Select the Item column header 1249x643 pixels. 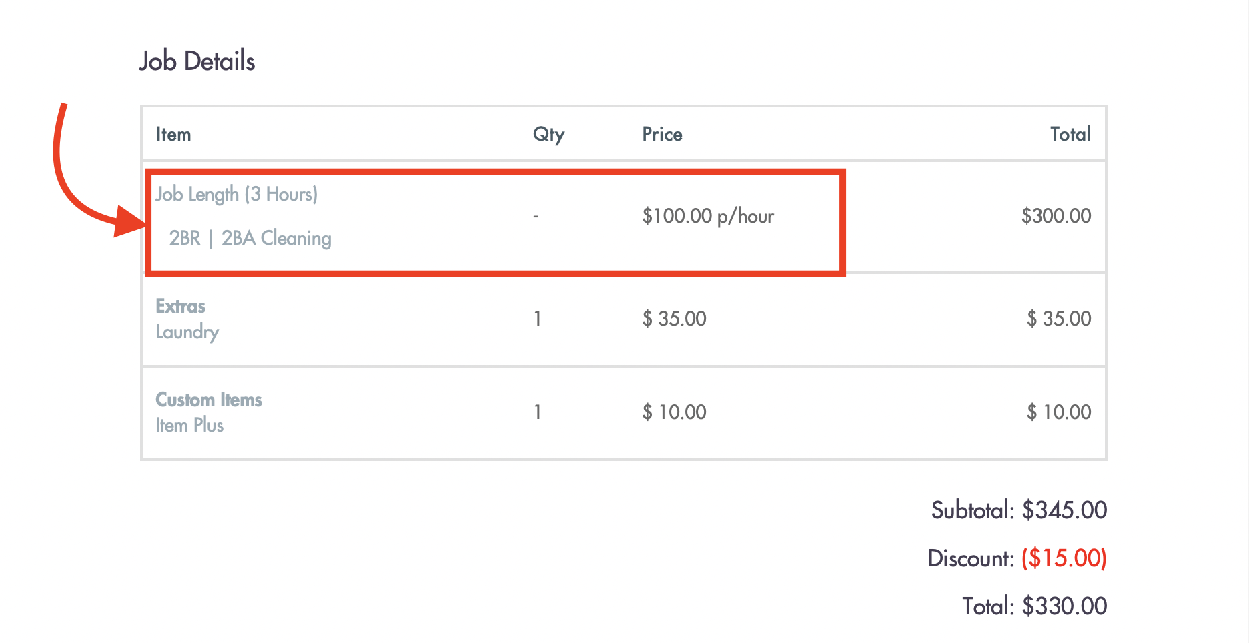pos(173,134)
